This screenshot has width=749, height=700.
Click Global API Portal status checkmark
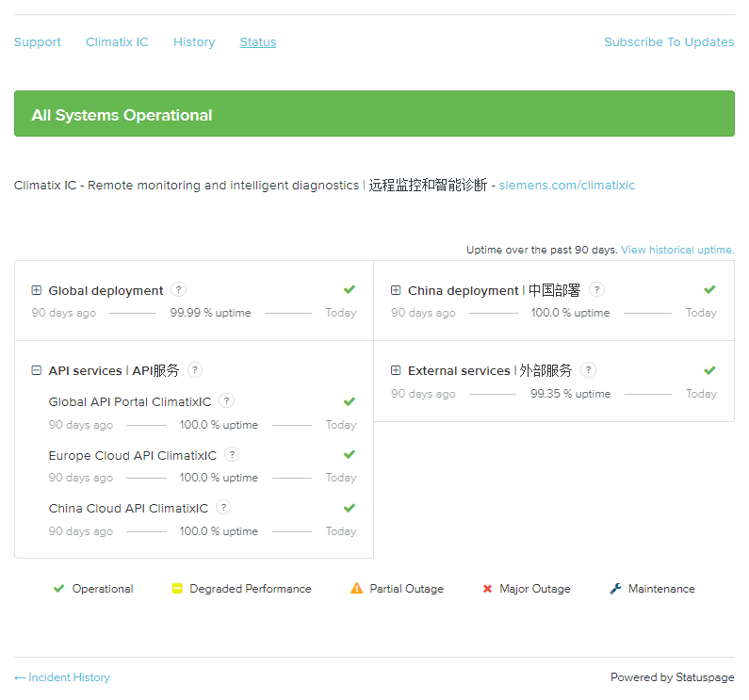pyautogui.click(x=350, y=401)
